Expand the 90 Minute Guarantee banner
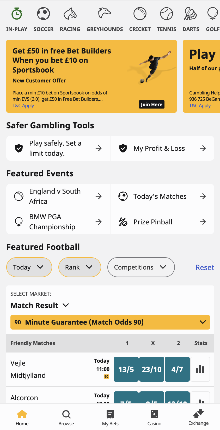The width and height of the screenshot is (220, 430). (110, 322)
